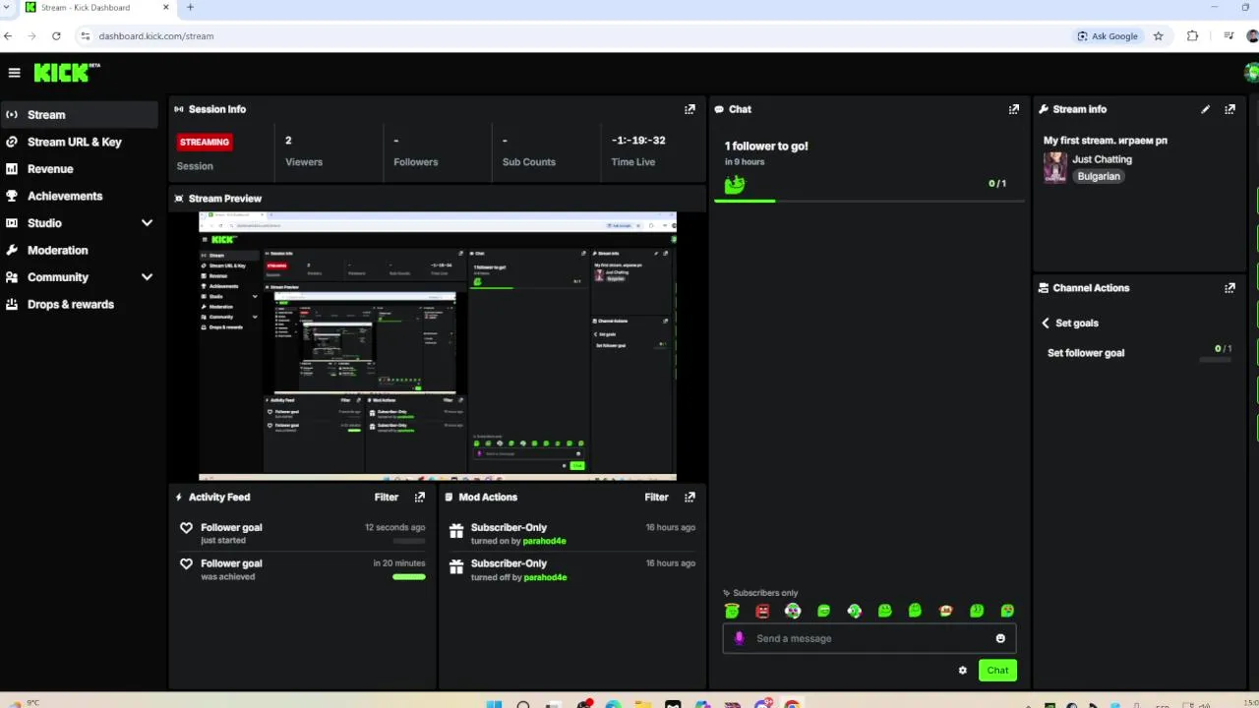Screen dimensions: 1259x708
Task: Click the follower goal progress bar in chat
Action: 869,201
